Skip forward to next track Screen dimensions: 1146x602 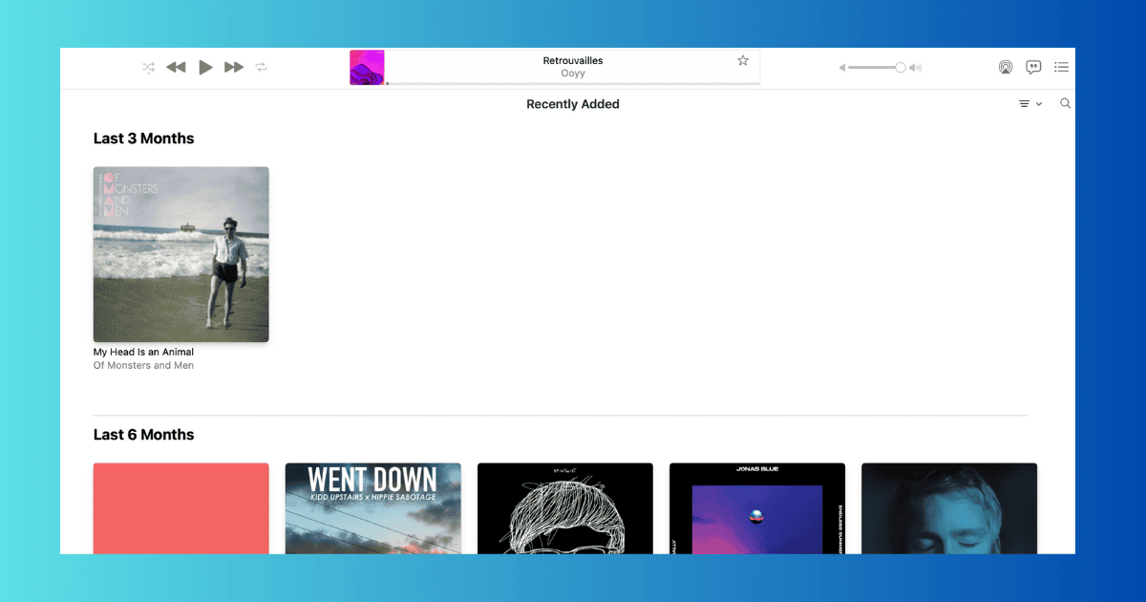tap(233, 68)
